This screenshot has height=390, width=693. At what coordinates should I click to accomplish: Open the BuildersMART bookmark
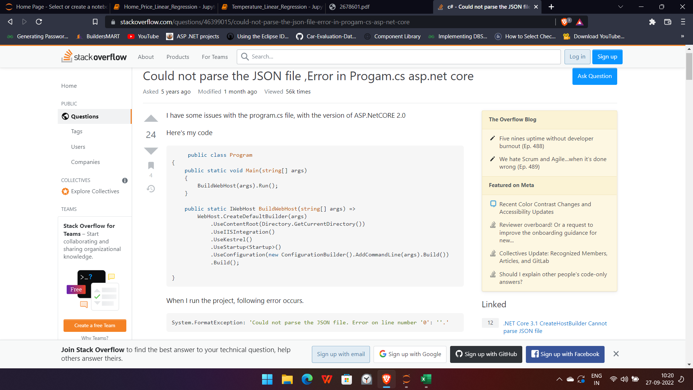pyautogui.click(x=98, y=36)
